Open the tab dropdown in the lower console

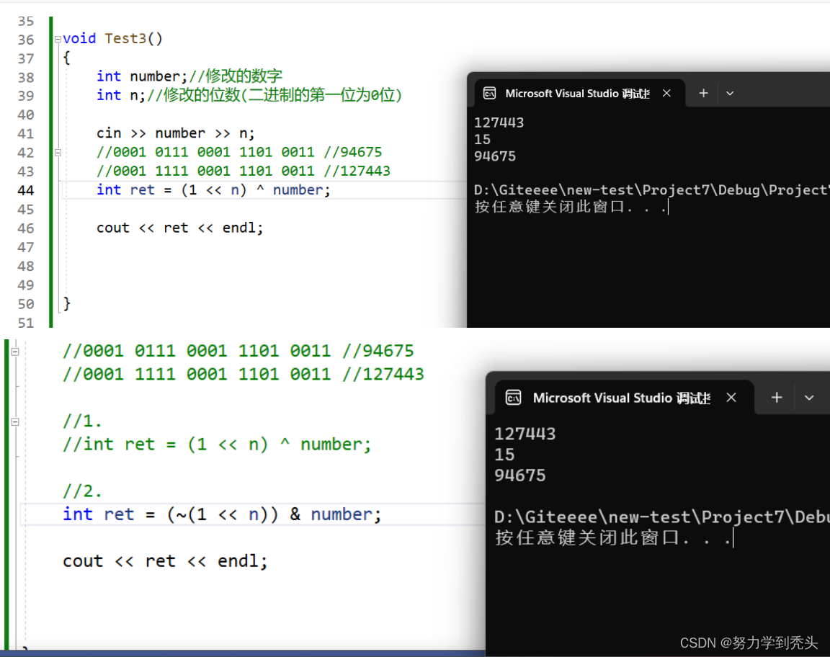click(x=809, y=398)
